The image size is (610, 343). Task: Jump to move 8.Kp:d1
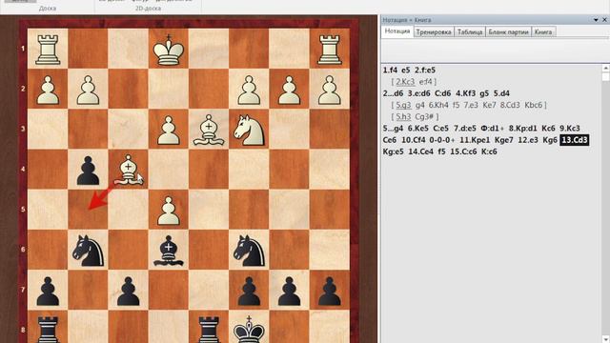[523, 129]
